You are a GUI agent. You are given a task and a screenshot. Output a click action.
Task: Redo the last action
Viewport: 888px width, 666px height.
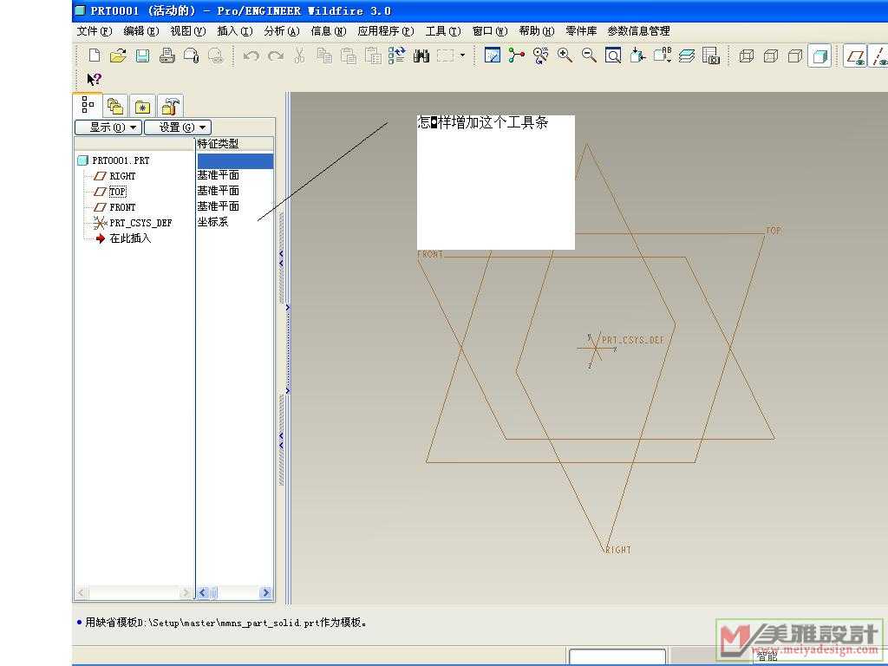tap(276, 55)
